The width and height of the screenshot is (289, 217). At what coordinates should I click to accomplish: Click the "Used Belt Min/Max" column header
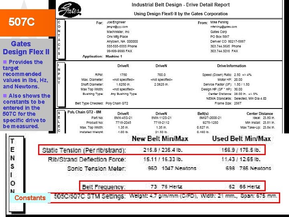[x=242, y=139]
